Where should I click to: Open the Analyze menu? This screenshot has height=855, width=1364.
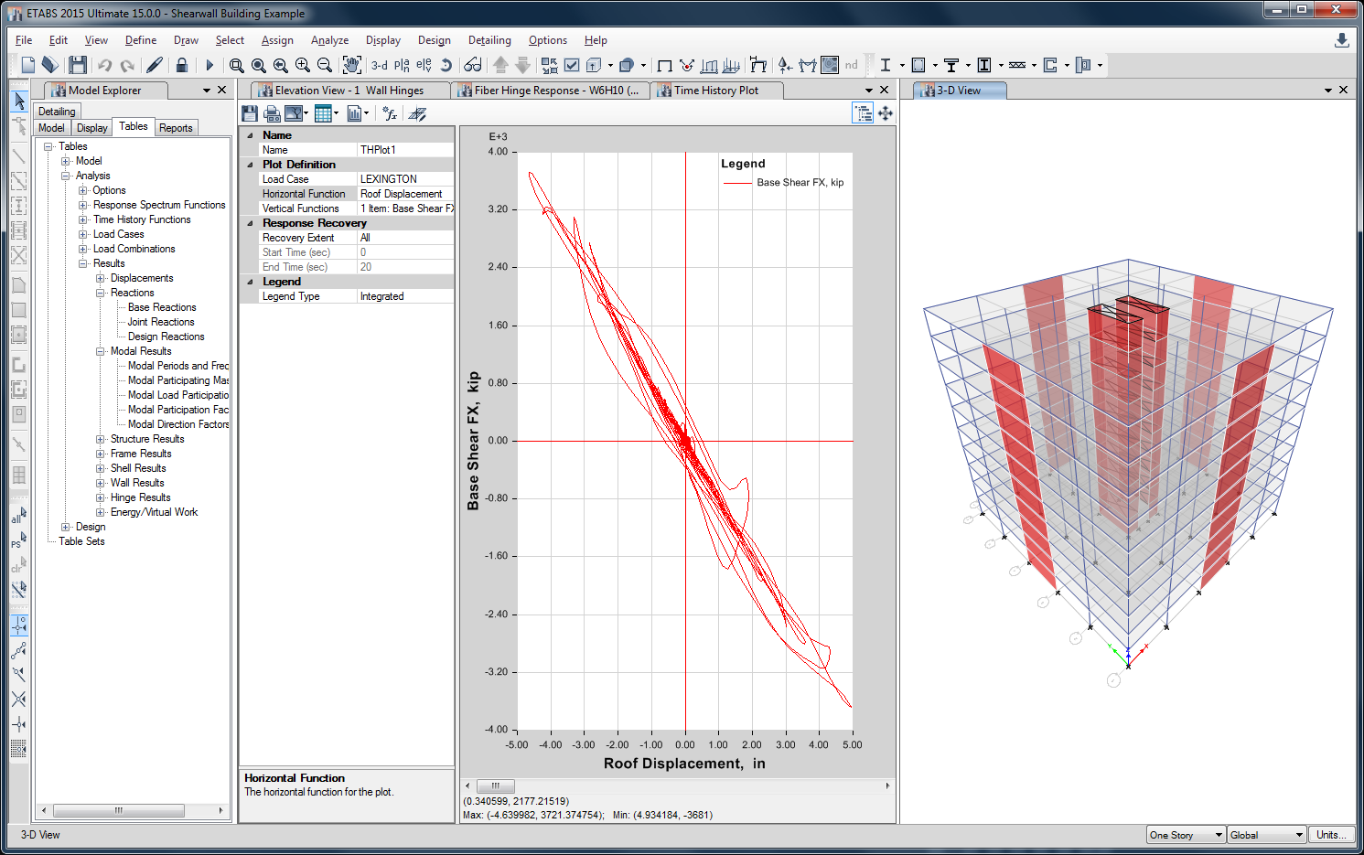pyautogui.click(x=329, y=40)
